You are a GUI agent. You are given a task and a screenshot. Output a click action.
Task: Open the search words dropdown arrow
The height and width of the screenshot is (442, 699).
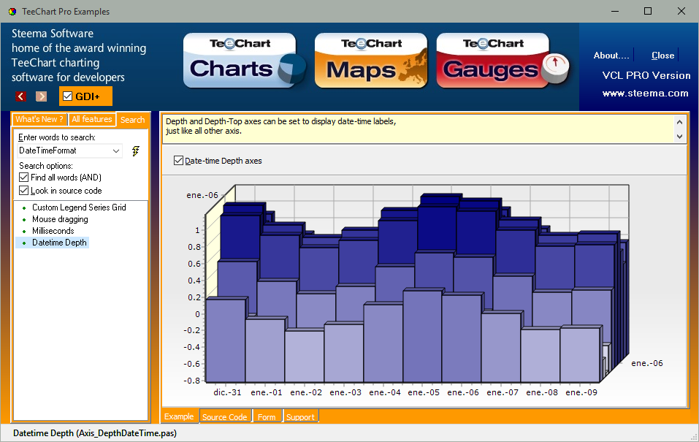click(116, 150)
